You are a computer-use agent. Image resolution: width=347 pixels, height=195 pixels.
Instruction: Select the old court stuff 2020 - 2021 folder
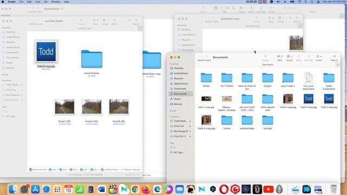point(247,99)
